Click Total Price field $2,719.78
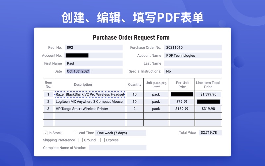 point(210,132)
